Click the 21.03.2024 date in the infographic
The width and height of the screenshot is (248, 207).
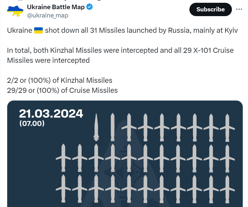(x=51, y=113)
